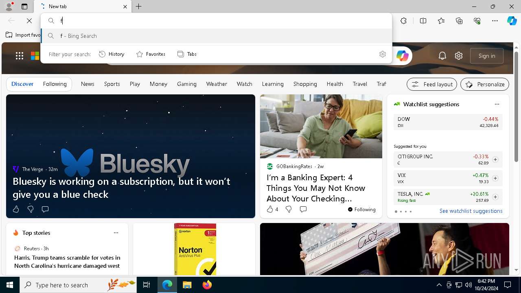Screen dimensions: 521x293
Task: Open Settings and more menu
Action: (495, 21)
